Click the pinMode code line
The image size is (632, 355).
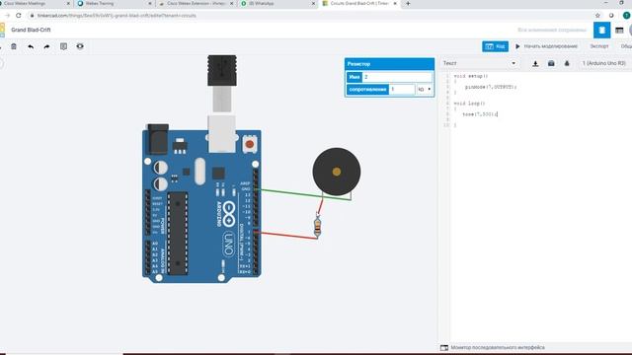coord(491,87)
